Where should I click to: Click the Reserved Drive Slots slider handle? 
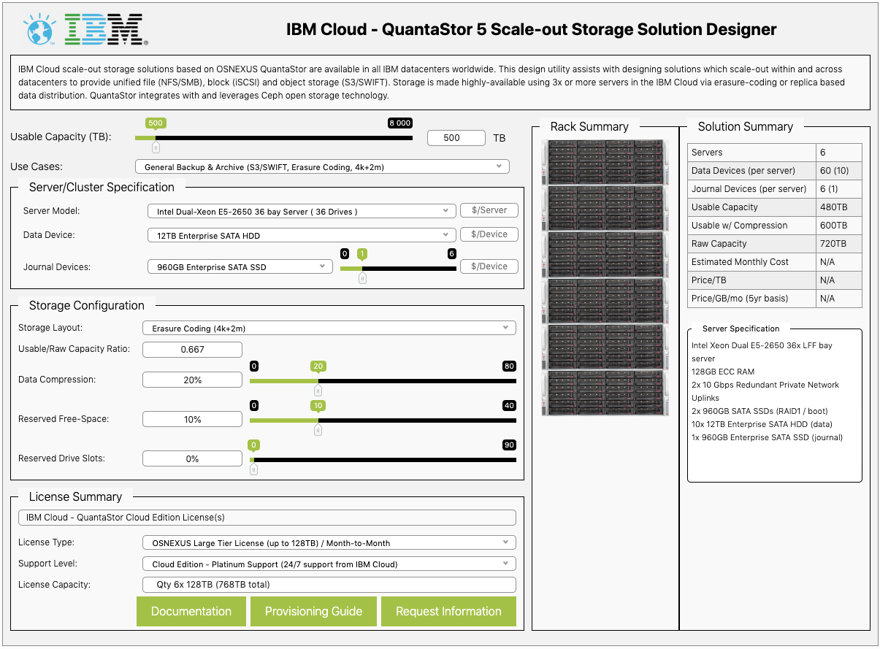coord(253,469)
